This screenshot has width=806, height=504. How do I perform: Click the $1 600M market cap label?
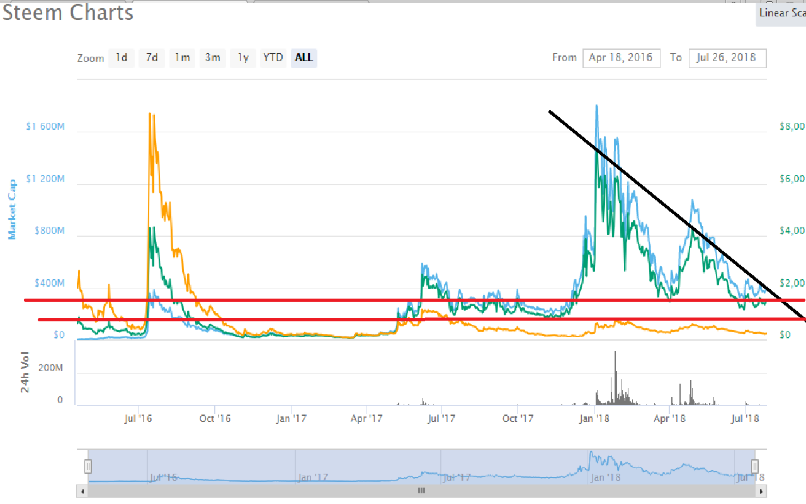click(45, 127)
